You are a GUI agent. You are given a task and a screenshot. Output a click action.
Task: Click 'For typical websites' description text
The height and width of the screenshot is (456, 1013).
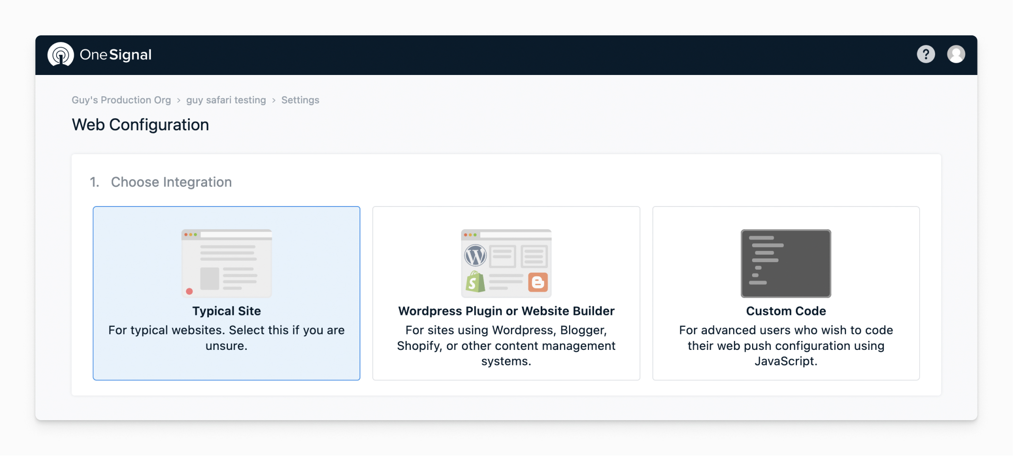[226, 338]
